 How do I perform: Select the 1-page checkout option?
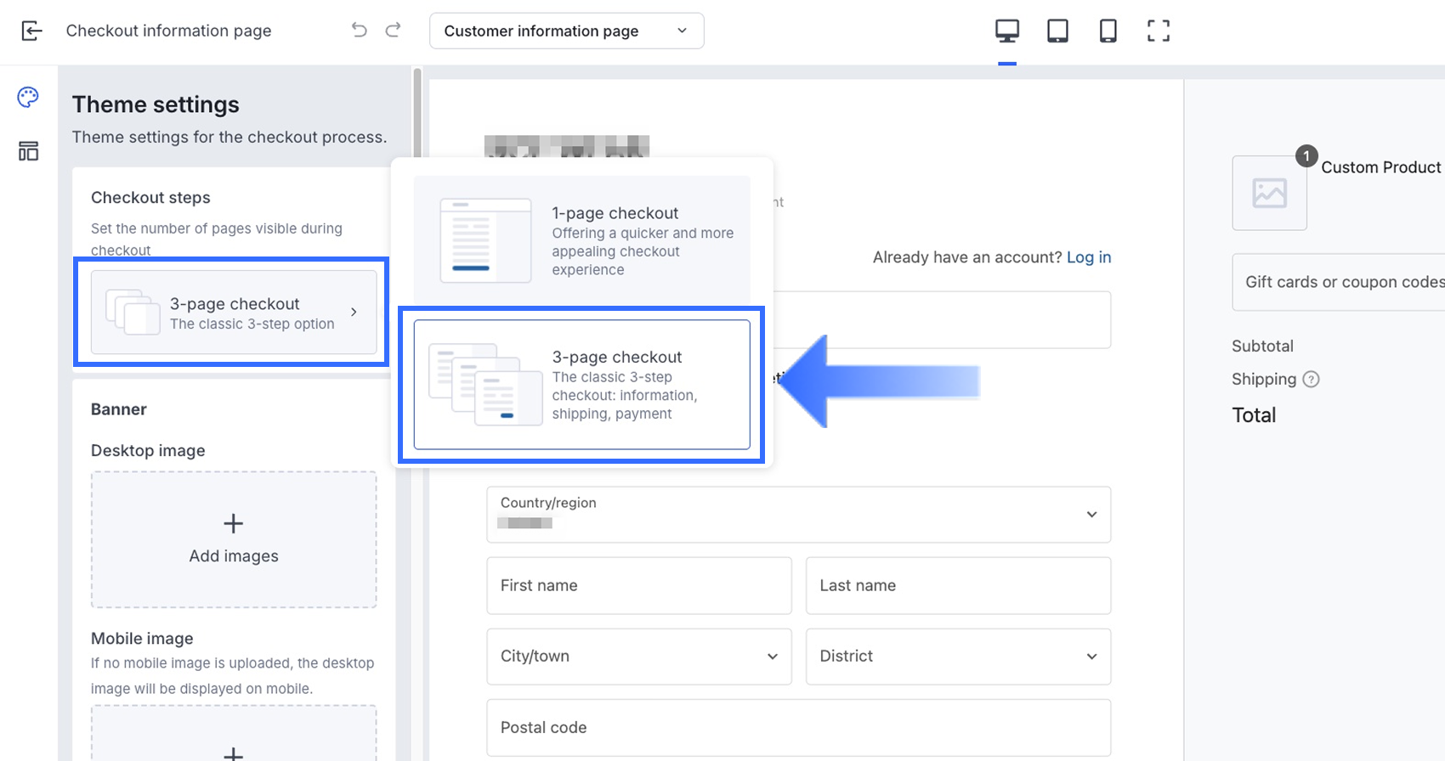(581, 240)
